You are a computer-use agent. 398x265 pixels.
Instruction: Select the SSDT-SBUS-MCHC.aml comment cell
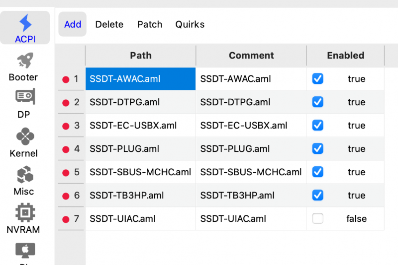click(251, 172)
